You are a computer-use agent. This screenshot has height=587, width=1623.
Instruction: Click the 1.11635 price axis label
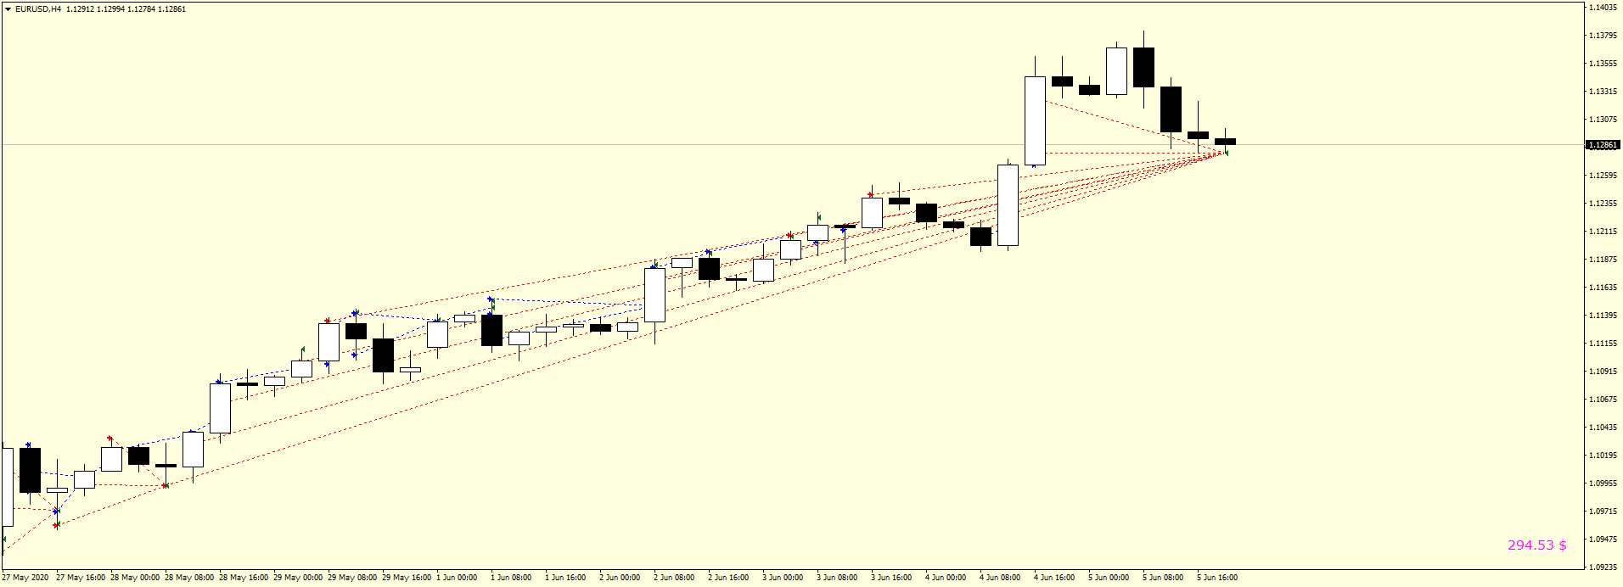coord(1603,288)
